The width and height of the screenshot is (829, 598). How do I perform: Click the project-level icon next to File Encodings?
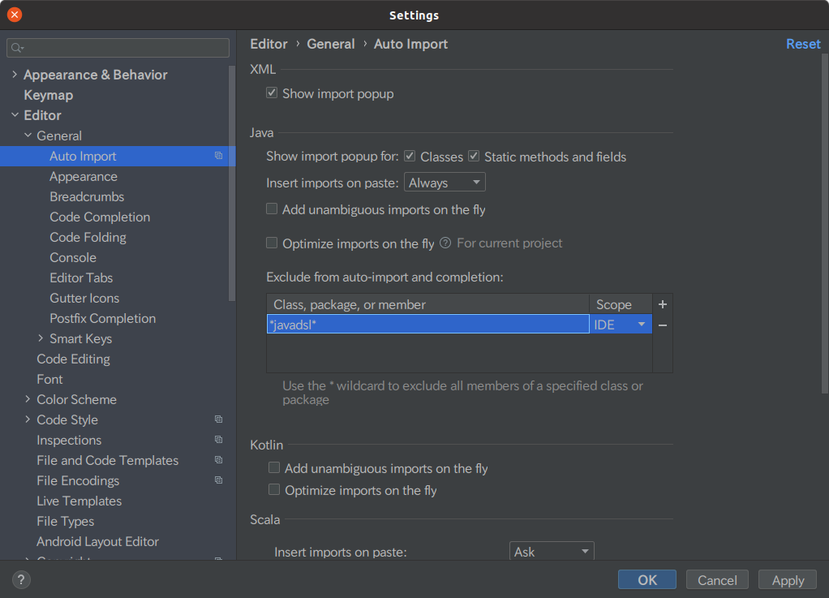tap(218, 480)
